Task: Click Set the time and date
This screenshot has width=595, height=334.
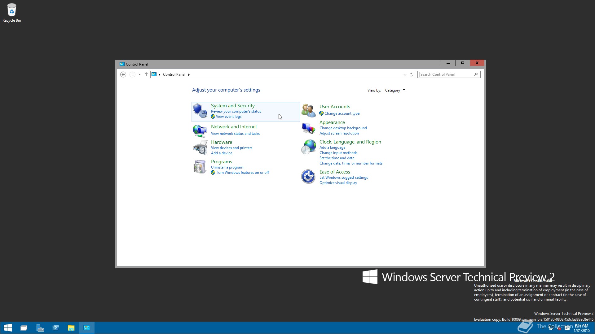Action: (x=337, y=158)
